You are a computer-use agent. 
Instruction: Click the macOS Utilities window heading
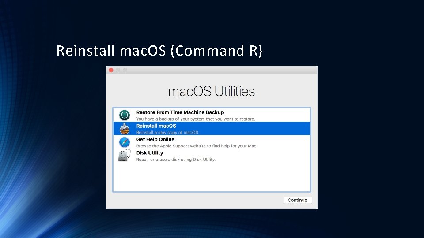click(x=212, y=91)
